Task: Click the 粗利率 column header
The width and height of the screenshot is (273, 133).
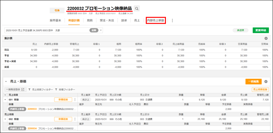Action: pos(139,44)
